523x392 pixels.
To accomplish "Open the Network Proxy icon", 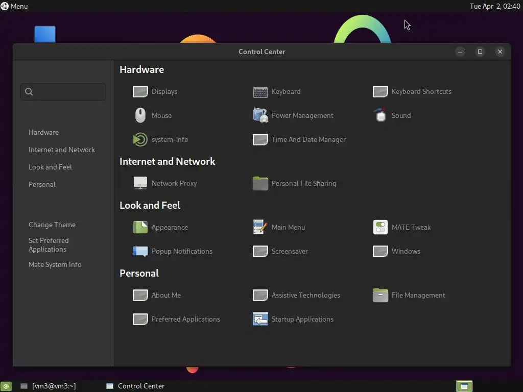I will 140,183.
